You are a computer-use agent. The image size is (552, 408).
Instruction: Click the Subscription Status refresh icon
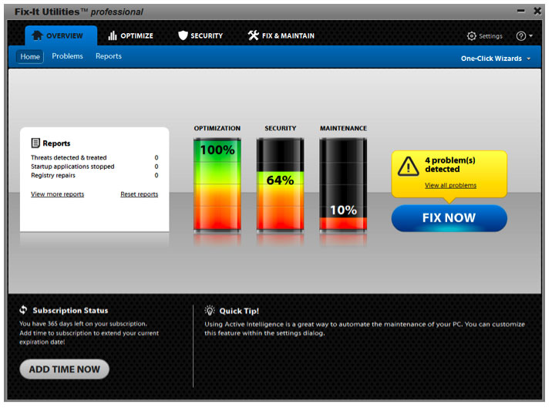click(x=23, y=310)
